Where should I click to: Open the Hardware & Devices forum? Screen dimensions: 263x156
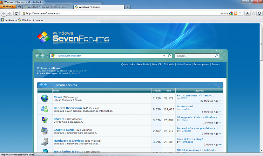pyautogui.click(x=69, y=141)
